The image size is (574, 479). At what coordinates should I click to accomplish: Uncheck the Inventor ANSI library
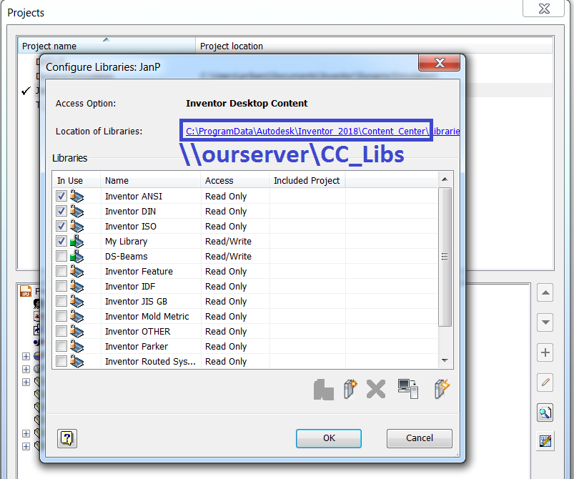[x=62, y=196]
